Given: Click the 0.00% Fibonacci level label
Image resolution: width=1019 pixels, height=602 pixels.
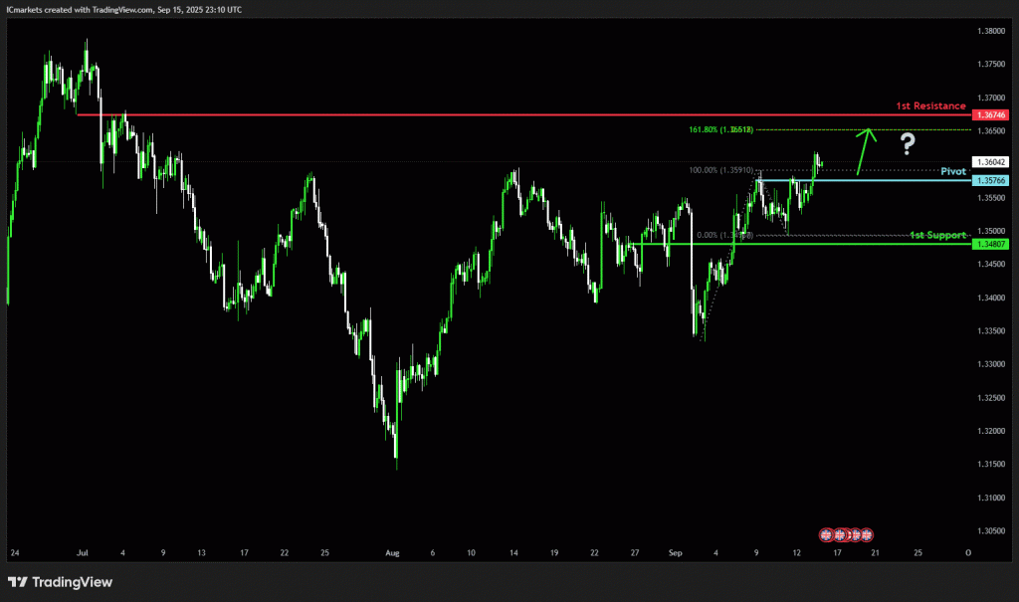Looking at the screenshot, I should click(x=724, y=236).
